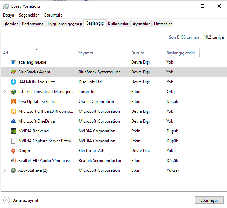Screen dimensions: 227x208
Task: Open the Dosya menu
Action: point(8,15)
